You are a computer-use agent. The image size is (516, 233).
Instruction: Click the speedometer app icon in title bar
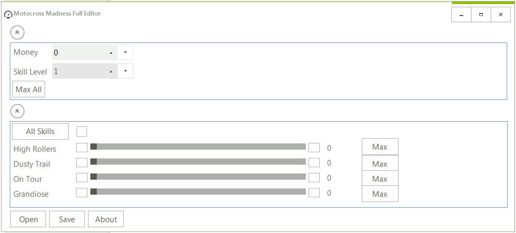point(8,14)
